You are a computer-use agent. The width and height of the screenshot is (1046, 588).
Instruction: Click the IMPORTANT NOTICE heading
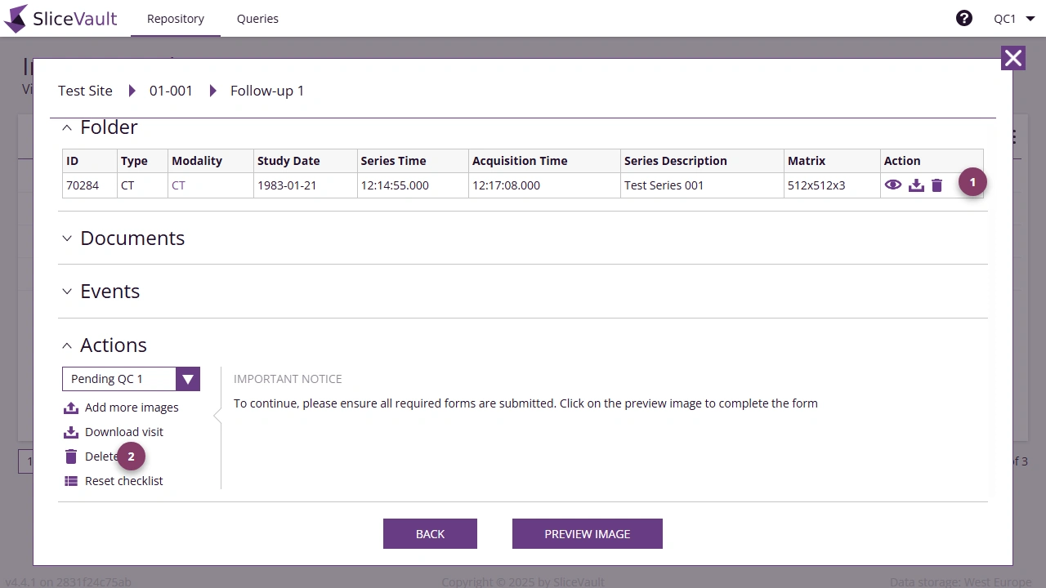click(288, 379)
